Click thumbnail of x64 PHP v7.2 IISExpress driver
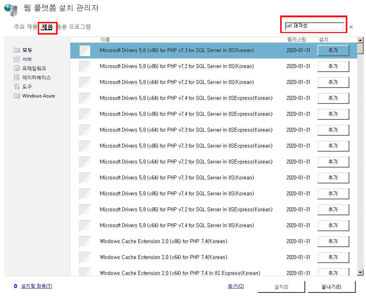 [85, 162]
